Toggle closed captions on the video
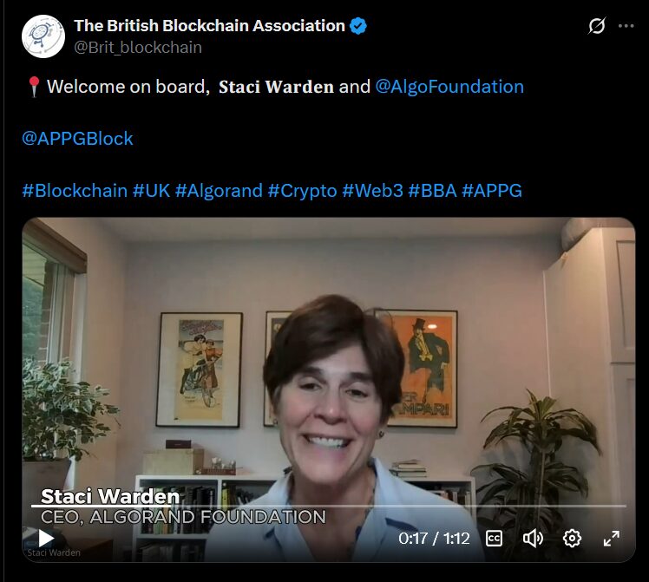 coord(494,539)
